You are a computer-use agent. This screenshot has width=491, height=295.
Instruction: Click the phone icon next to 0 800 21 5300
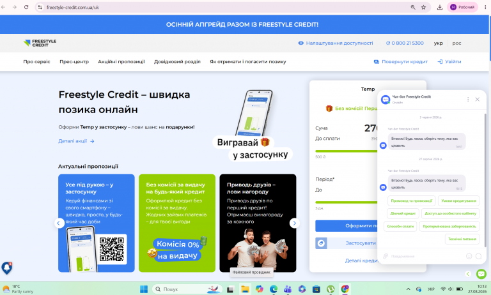(x=388, y=43)
